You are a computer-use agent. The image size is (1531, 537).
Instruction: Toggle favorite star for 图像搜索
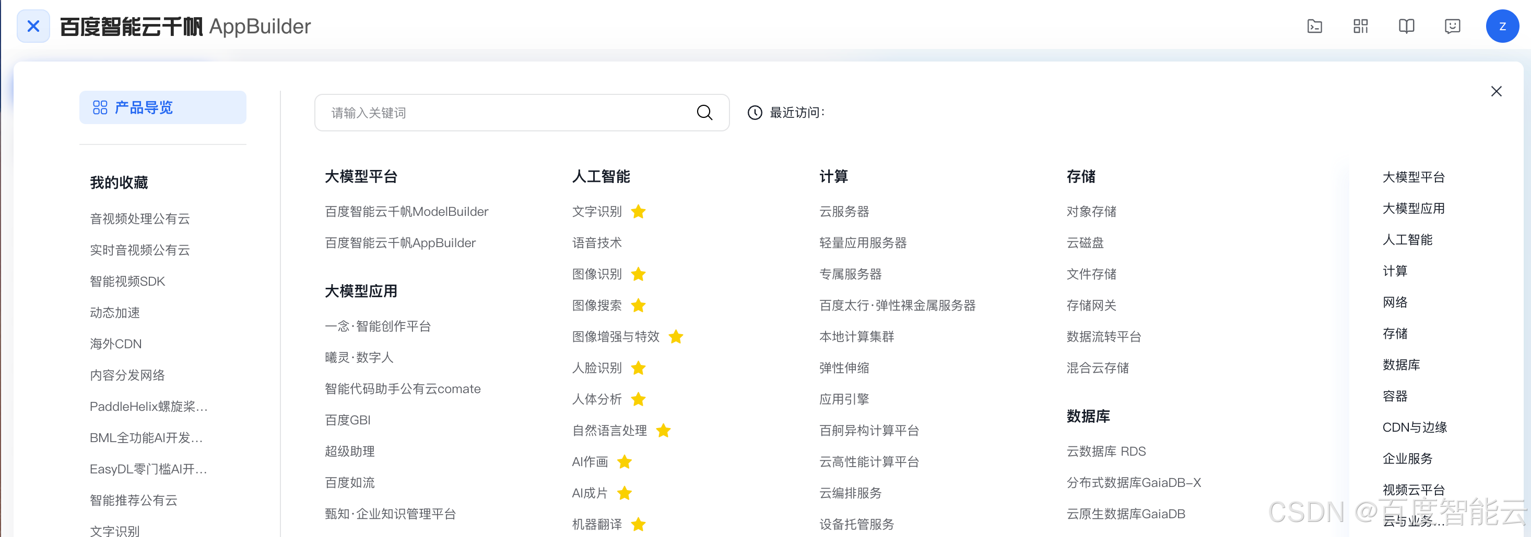tap(638, 305)
